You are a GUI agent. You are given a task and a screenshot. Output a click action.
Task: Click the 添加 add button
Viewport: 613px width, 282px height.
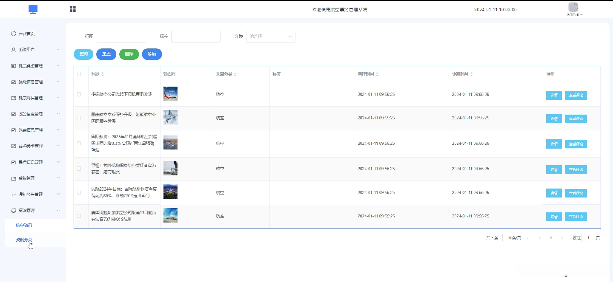pos(152,54)
